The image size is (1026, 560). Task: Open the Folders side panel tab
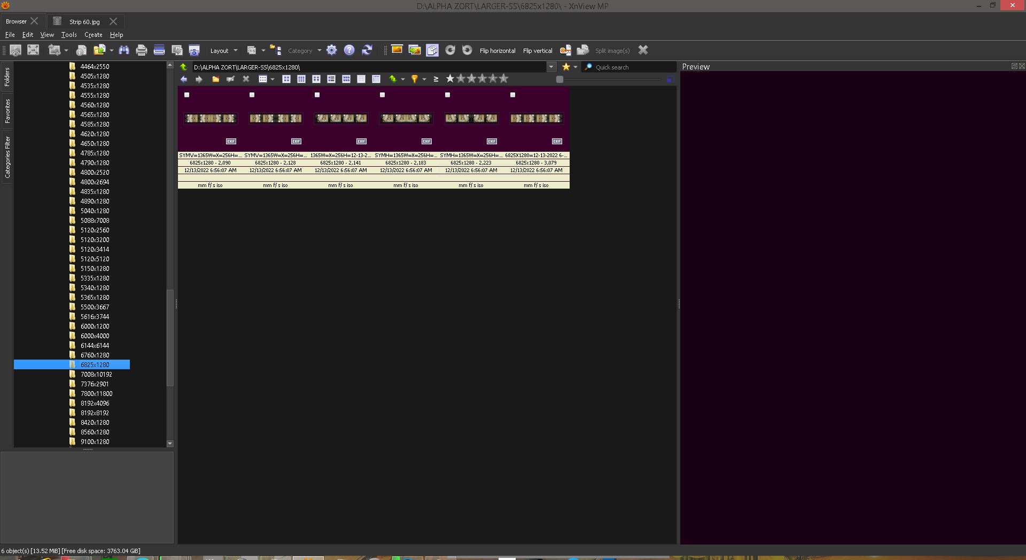(x=7, y=77)
